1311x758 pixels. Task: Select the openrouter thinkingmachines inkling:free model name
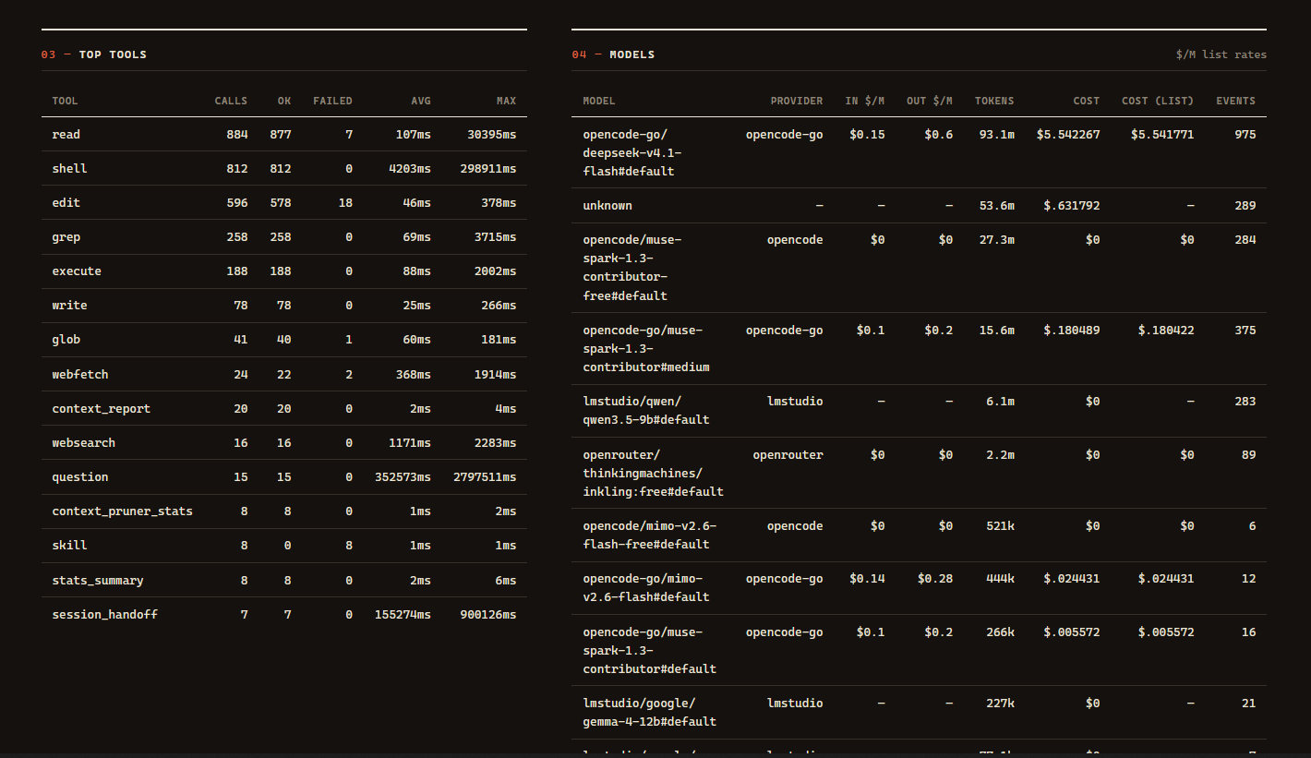(654, 474)
